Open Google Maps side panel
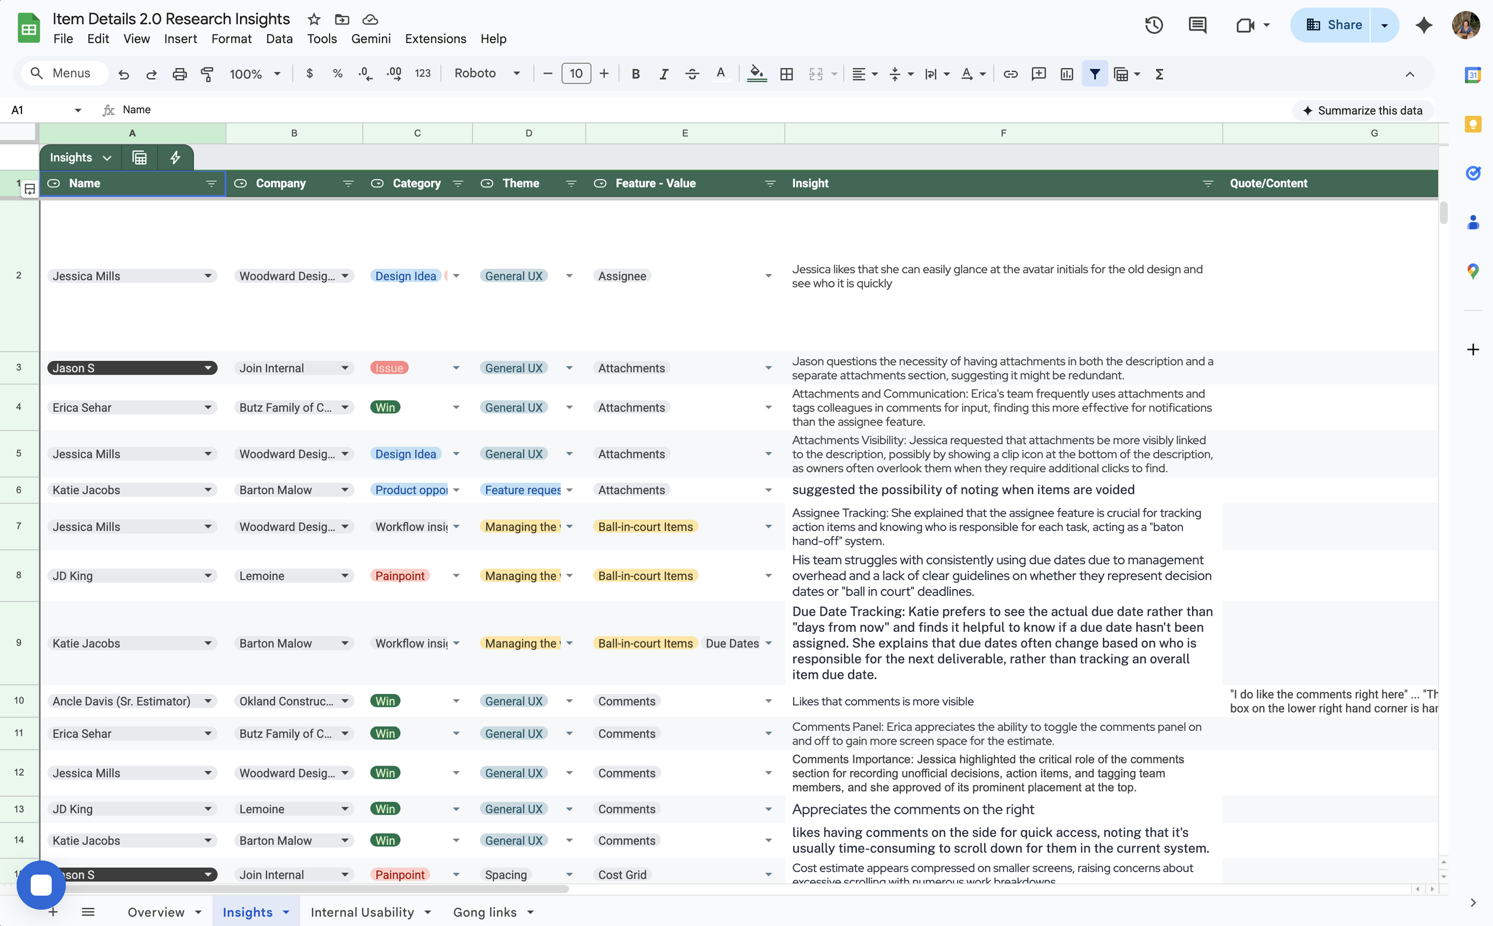The height and width of the screenshot is (926, 1493). click(x=1473, y=271)
